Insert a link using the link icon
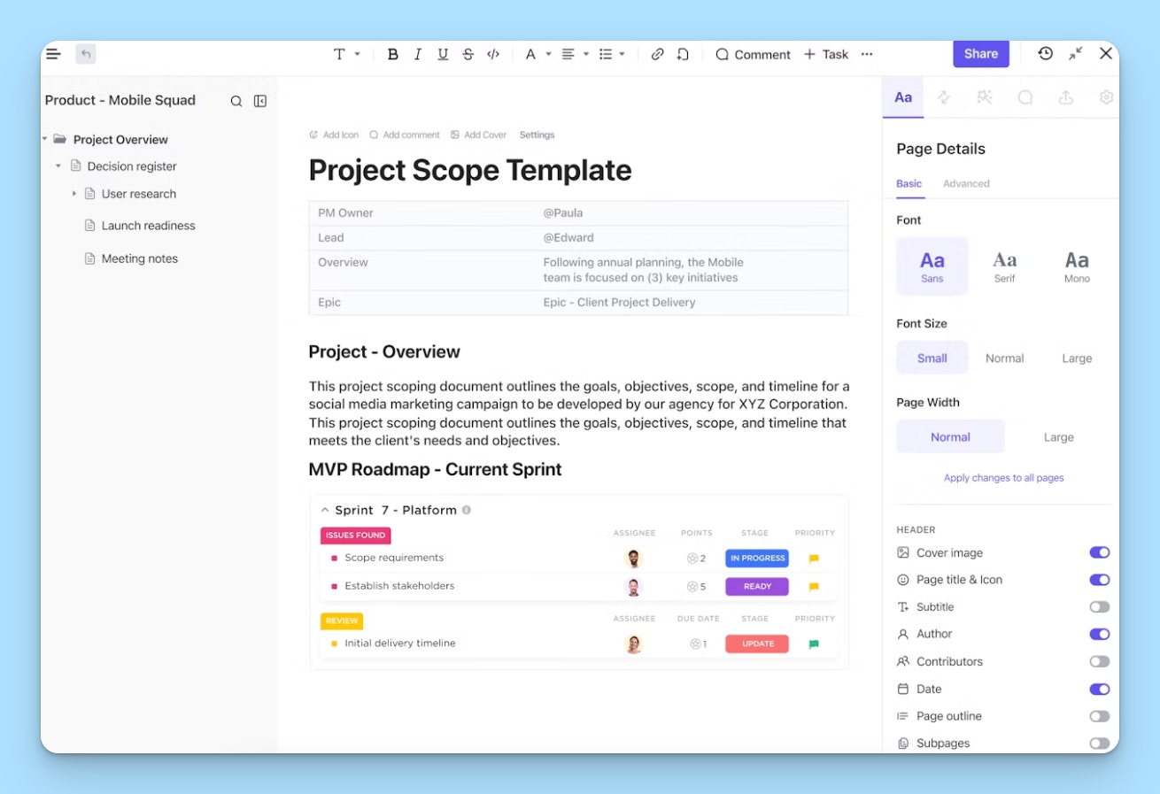 tap(657, 54)
